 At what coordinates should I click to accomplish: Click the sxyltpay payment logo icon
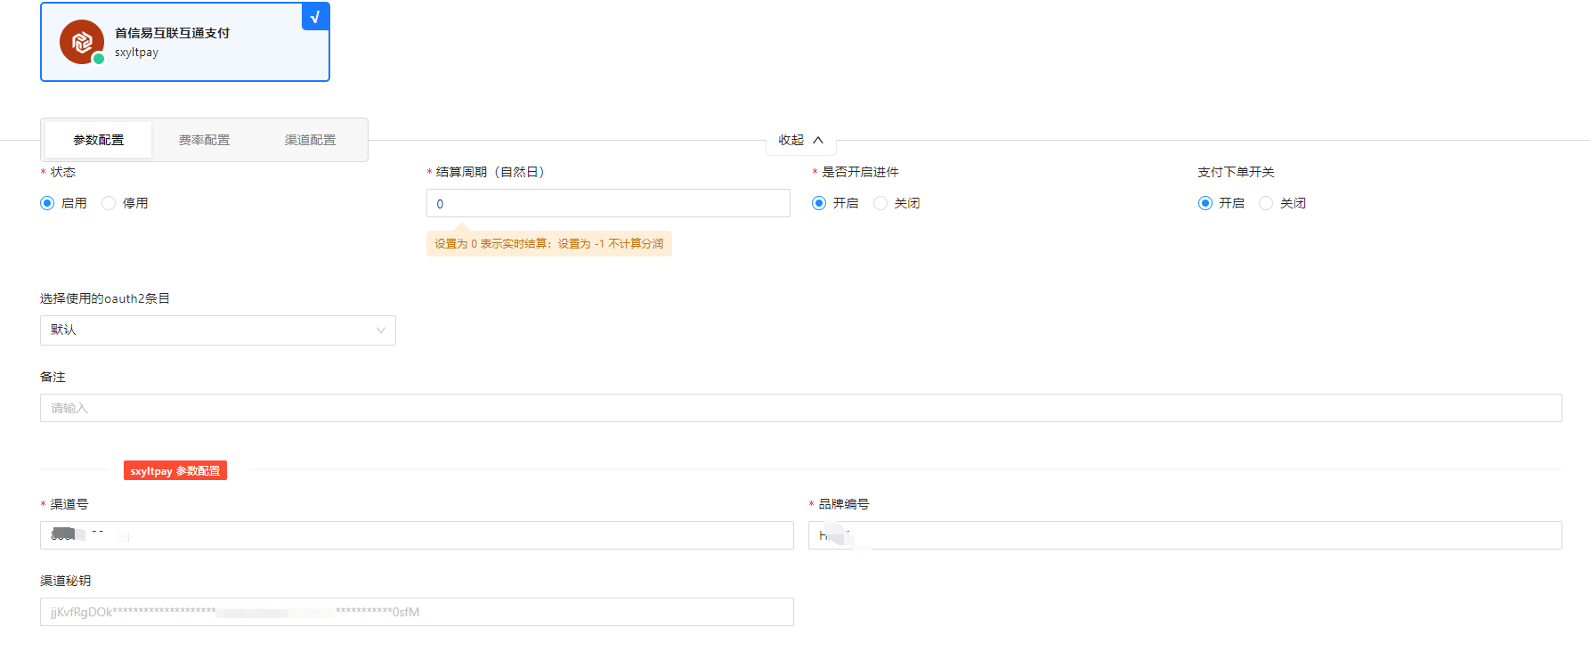tap(81, 42)
